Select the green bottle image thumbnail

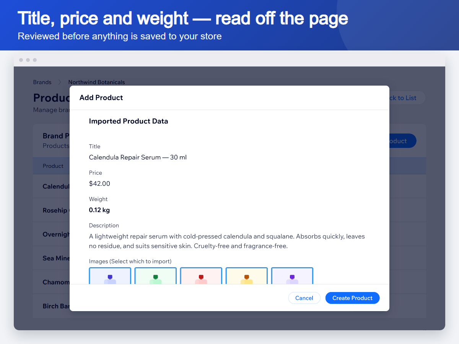point(156,276)
